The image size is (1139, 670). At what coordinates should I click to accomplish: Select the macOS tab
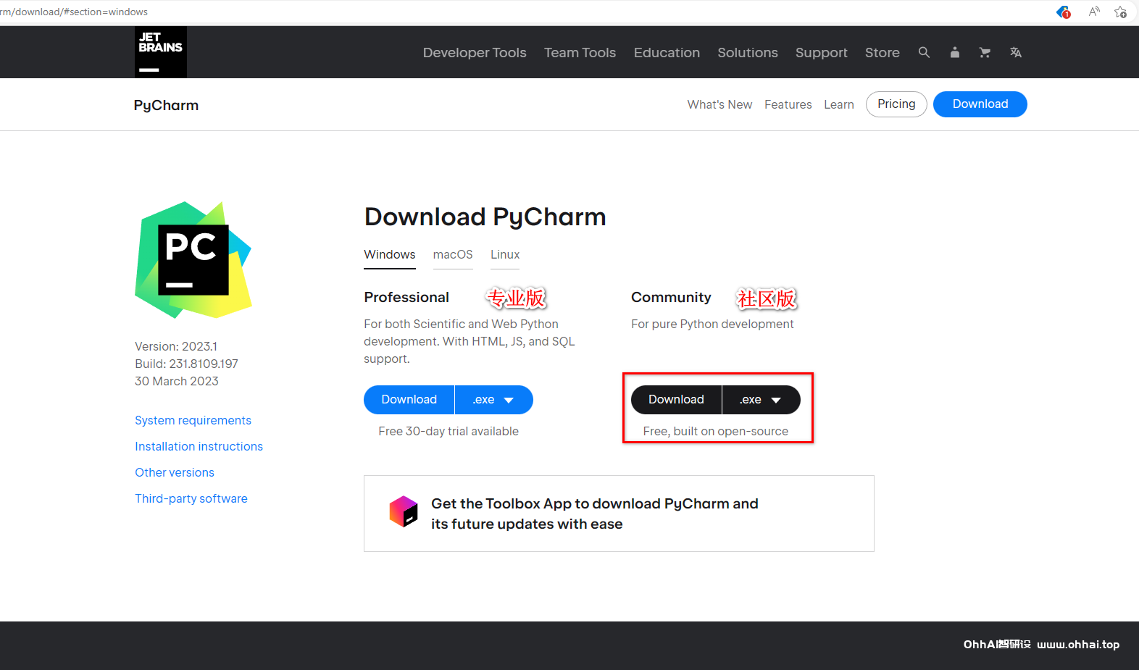tap(453, 255)
